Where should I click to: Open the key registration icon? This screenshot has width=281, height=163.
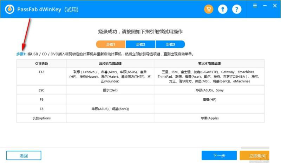tap(223, 9)
